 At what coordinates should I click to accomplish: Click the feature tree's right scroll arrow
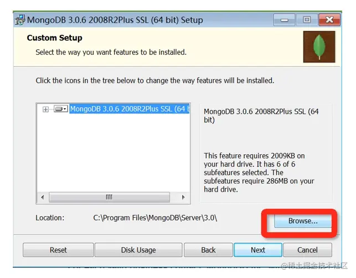pyautogui.click(x=183, y=197)
